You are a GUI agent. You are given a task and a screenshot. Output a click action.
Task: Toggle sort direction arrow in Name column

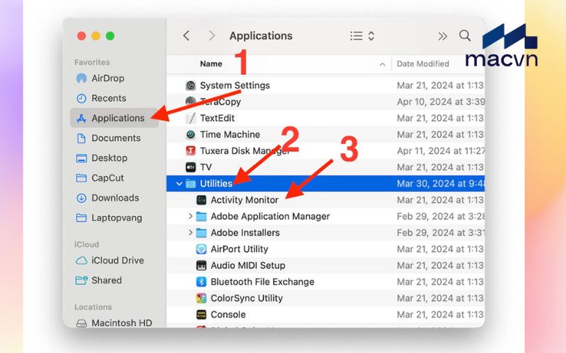point(382,64)
